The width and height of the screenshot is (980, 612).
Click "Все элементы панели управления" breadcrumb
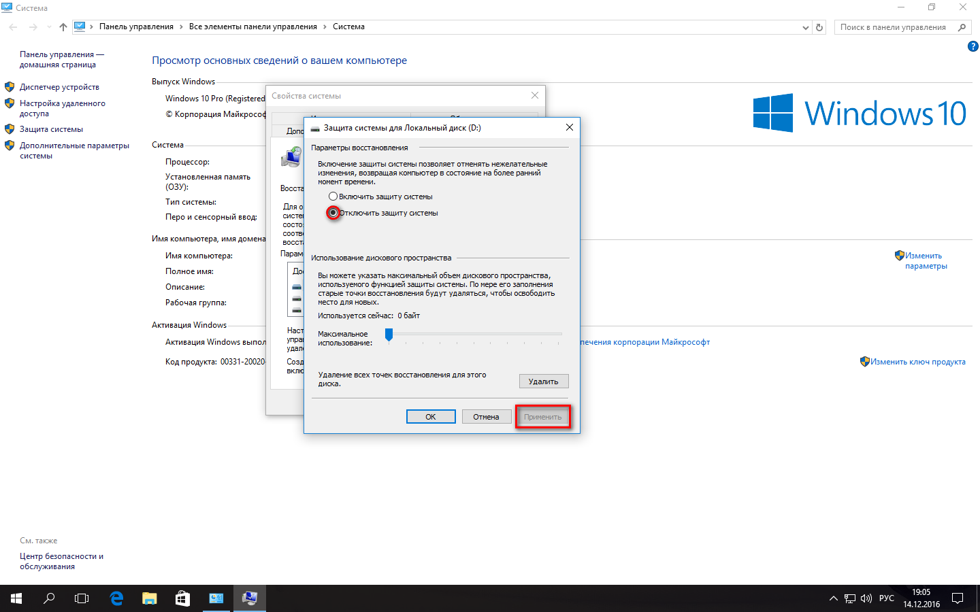[x=253, y=27]
